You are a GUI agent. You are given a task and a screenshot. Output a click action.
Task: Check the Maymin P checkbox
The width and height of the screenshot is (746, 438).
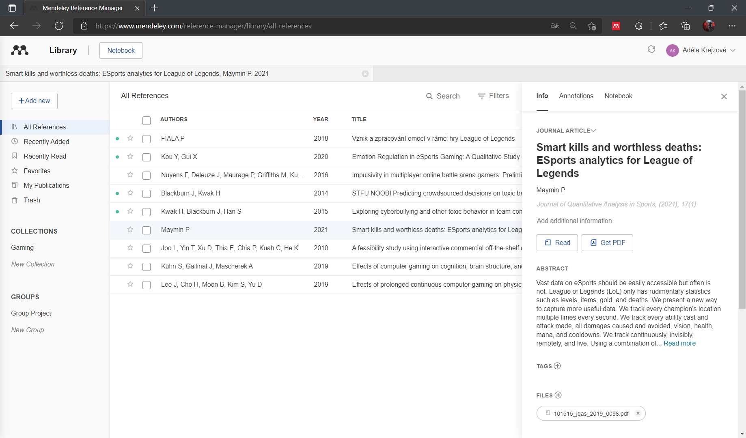(147, 230)
